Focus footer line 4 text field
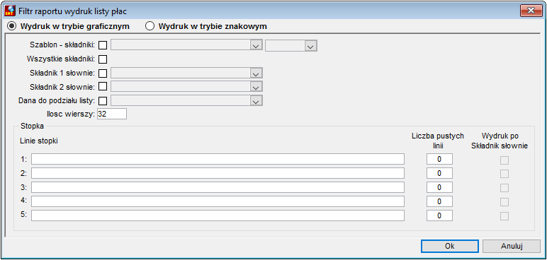This screenshot has height=260, width=547. (x=218, y=201)
